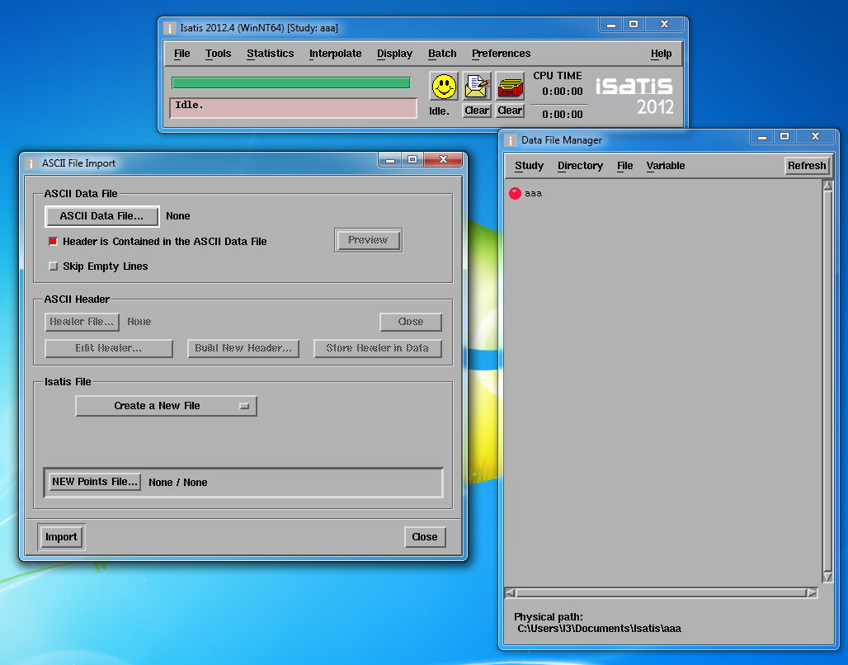Click down arrow of Data File Manager vertical scrollbar

point(827,577)
